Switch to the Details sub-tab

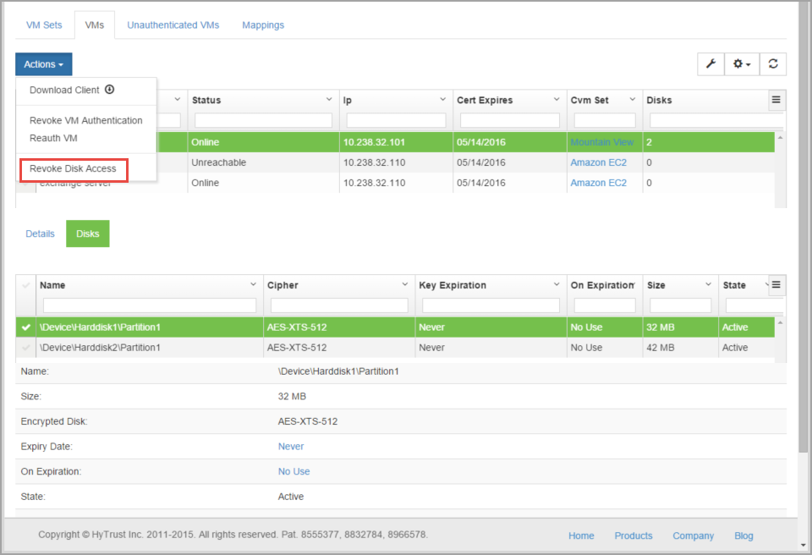(40, 234)
